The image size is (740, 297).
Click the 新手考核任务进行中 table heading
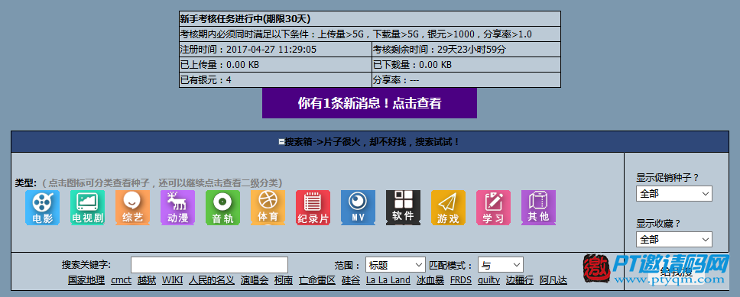pyautogui.click(x=370, y=19)
